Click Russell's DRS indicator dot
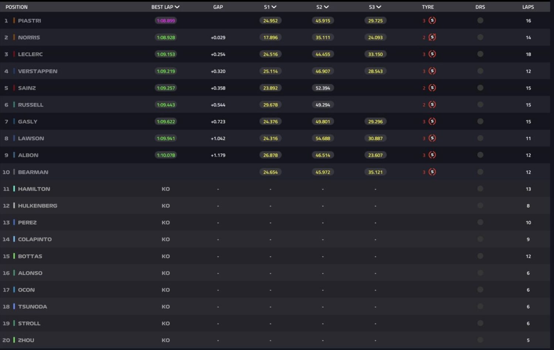 click(x=480, y=104)
